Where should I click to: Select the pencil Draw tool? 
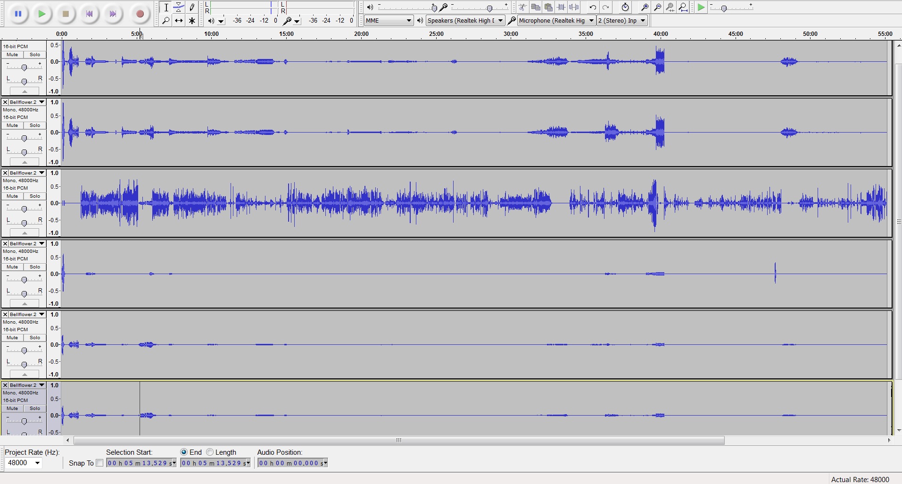(192, 7)
